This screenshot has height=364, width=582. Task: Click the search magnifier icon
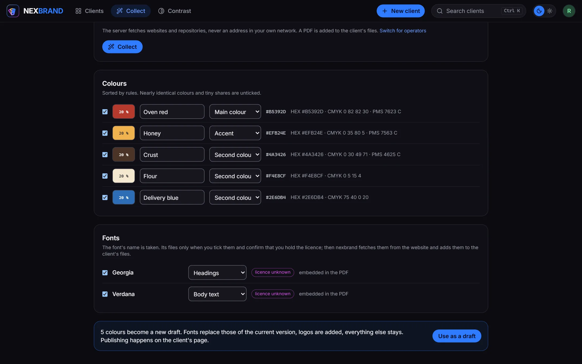439,11
